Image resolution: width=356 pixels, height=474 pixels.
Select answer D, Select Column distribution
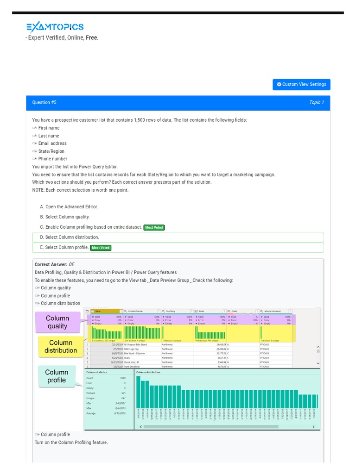pyautogui.click(x=70, y=237)
